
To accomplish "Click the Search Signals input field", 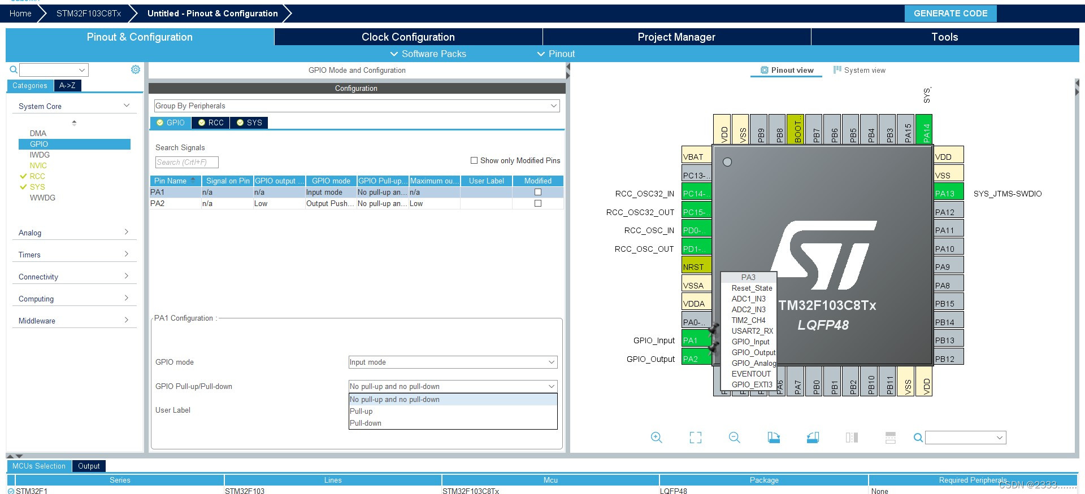I will point(186,162).
